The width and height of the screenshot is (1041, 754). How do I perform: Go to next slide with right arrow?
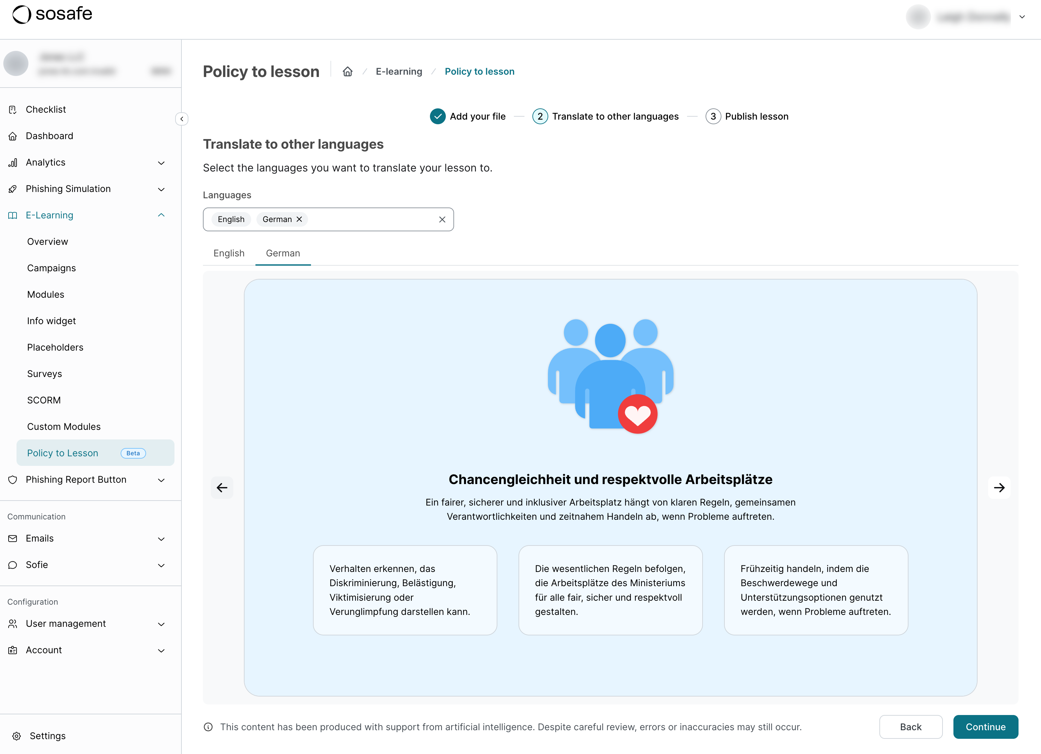[x=999, y=487]
